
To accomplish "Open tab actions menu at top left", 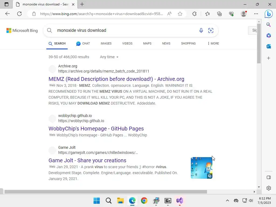I will coord(6,4).
